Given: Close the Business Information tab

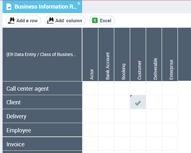Looking at the screenshot, I should [x=79, y=3].
